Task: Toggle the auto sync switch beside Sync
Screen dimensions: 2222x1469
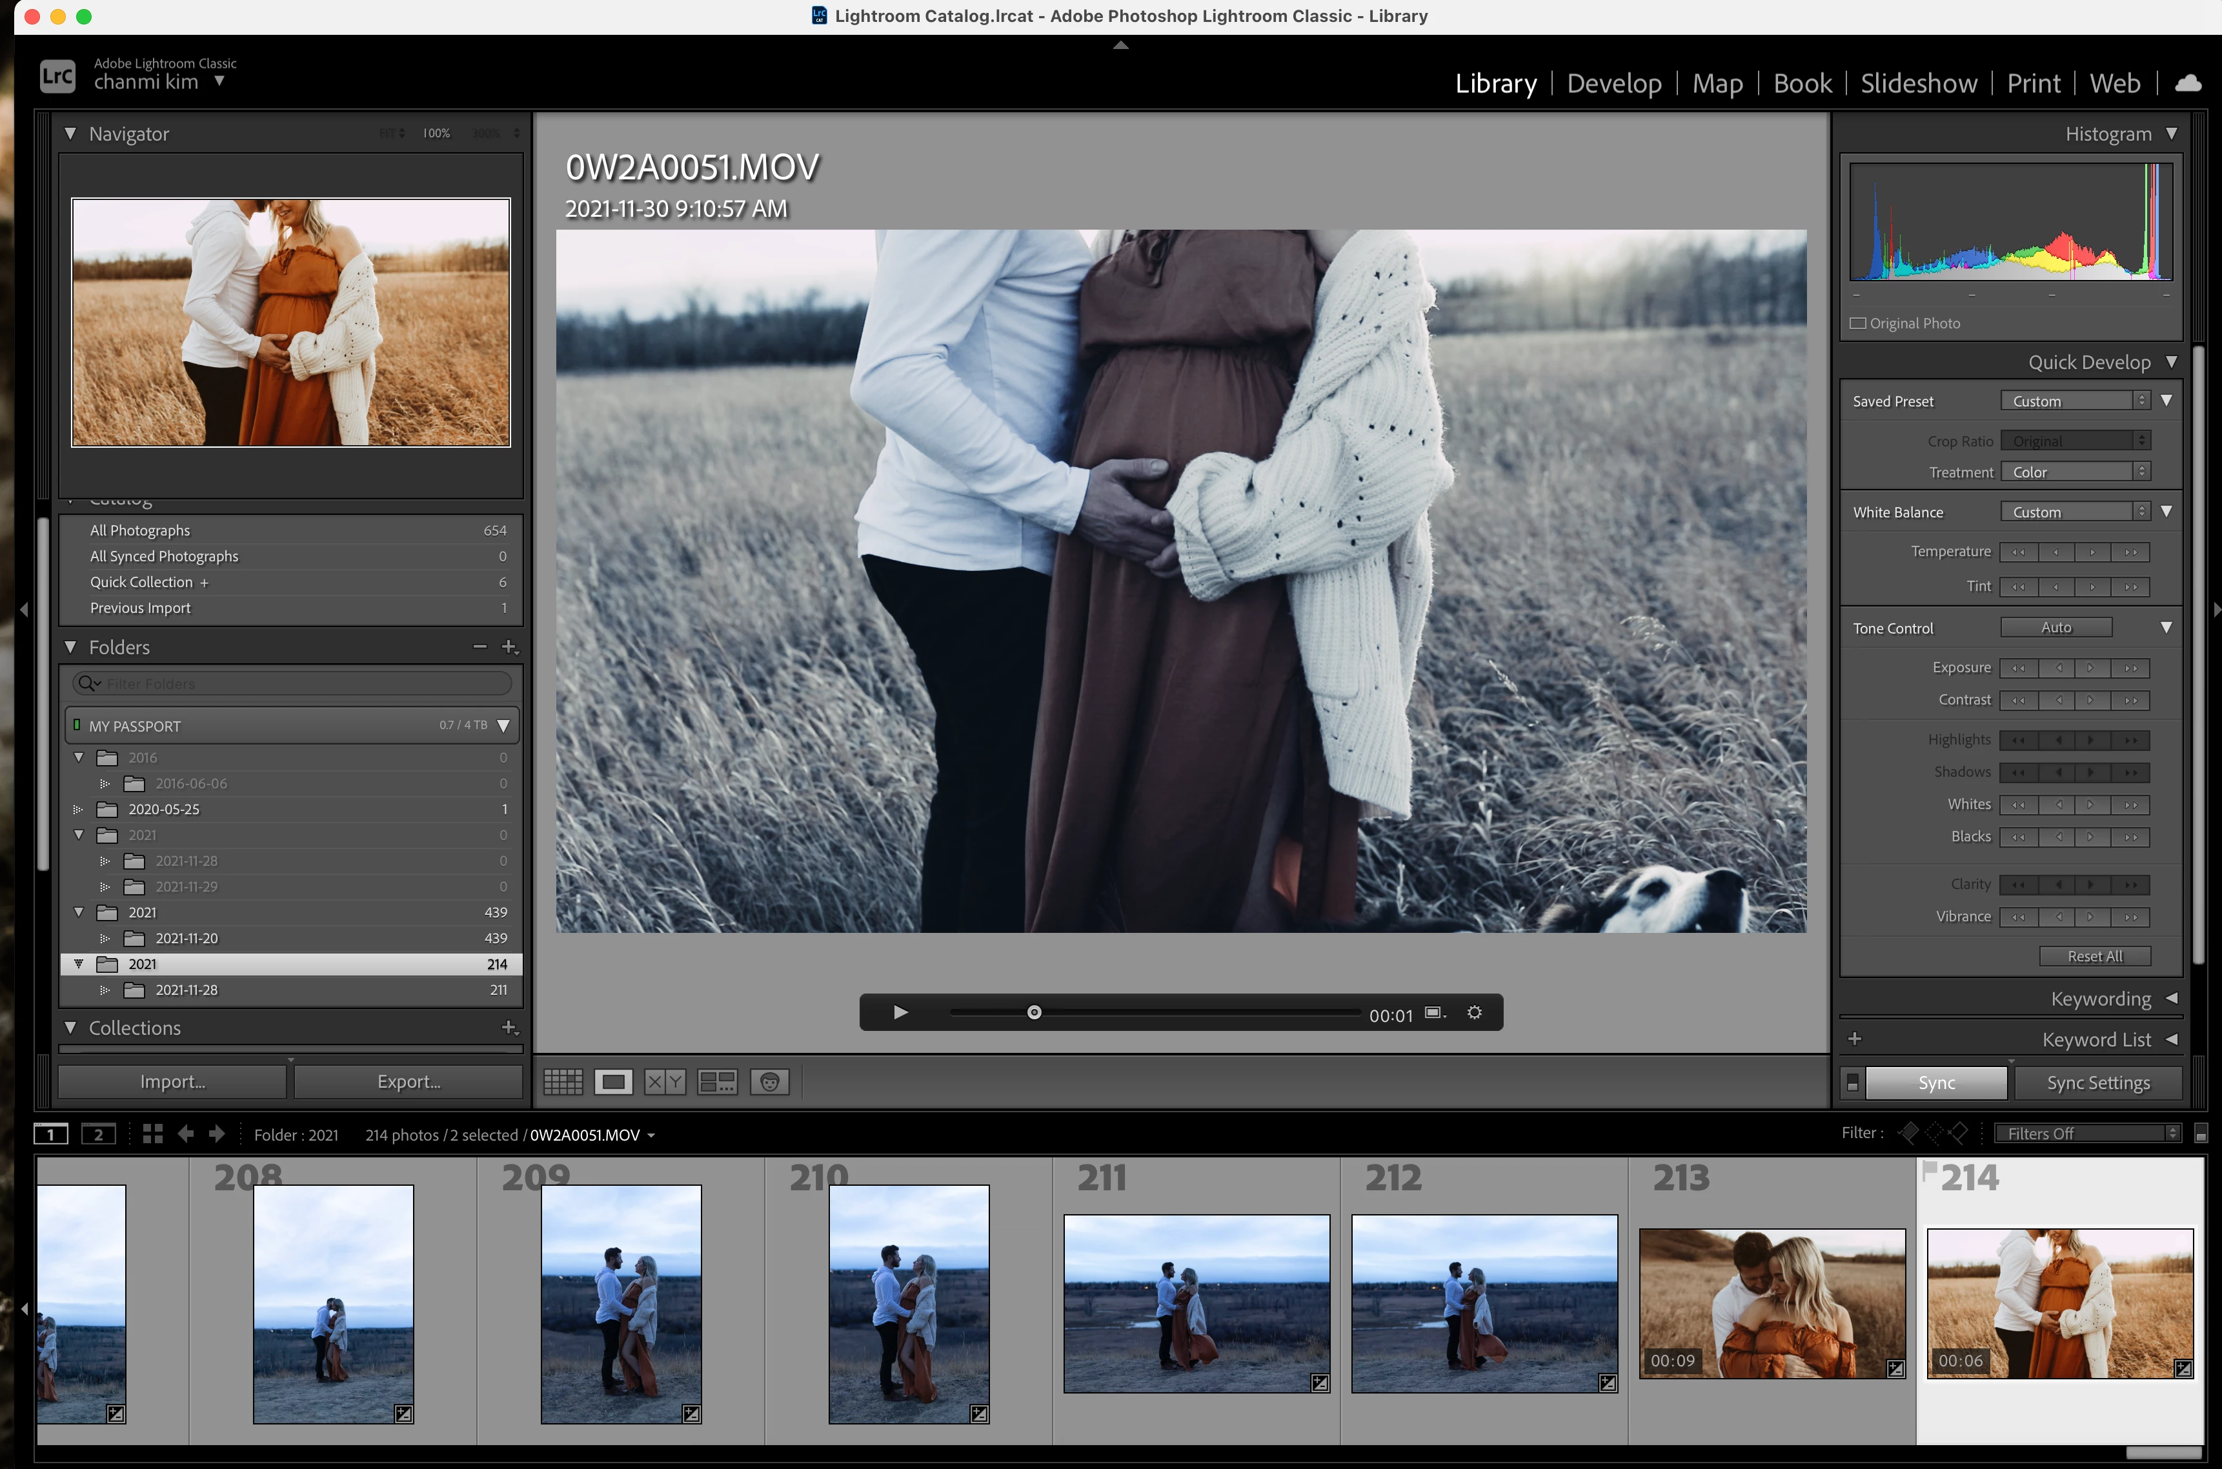Action: (1853, 1082)
